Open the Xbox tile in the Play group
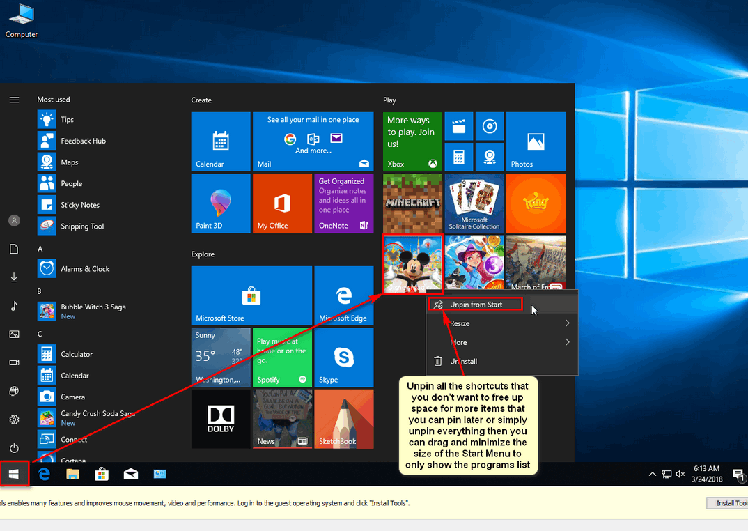This screenshot has height=531, width=748. [x=412, y=142]
